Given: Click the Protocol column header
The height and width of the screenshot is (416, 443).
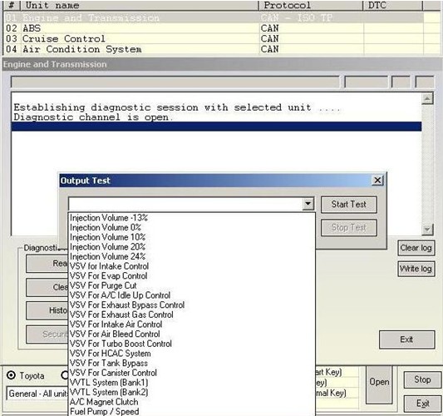Looking at the screenshot, I should [x=311, y=5].
